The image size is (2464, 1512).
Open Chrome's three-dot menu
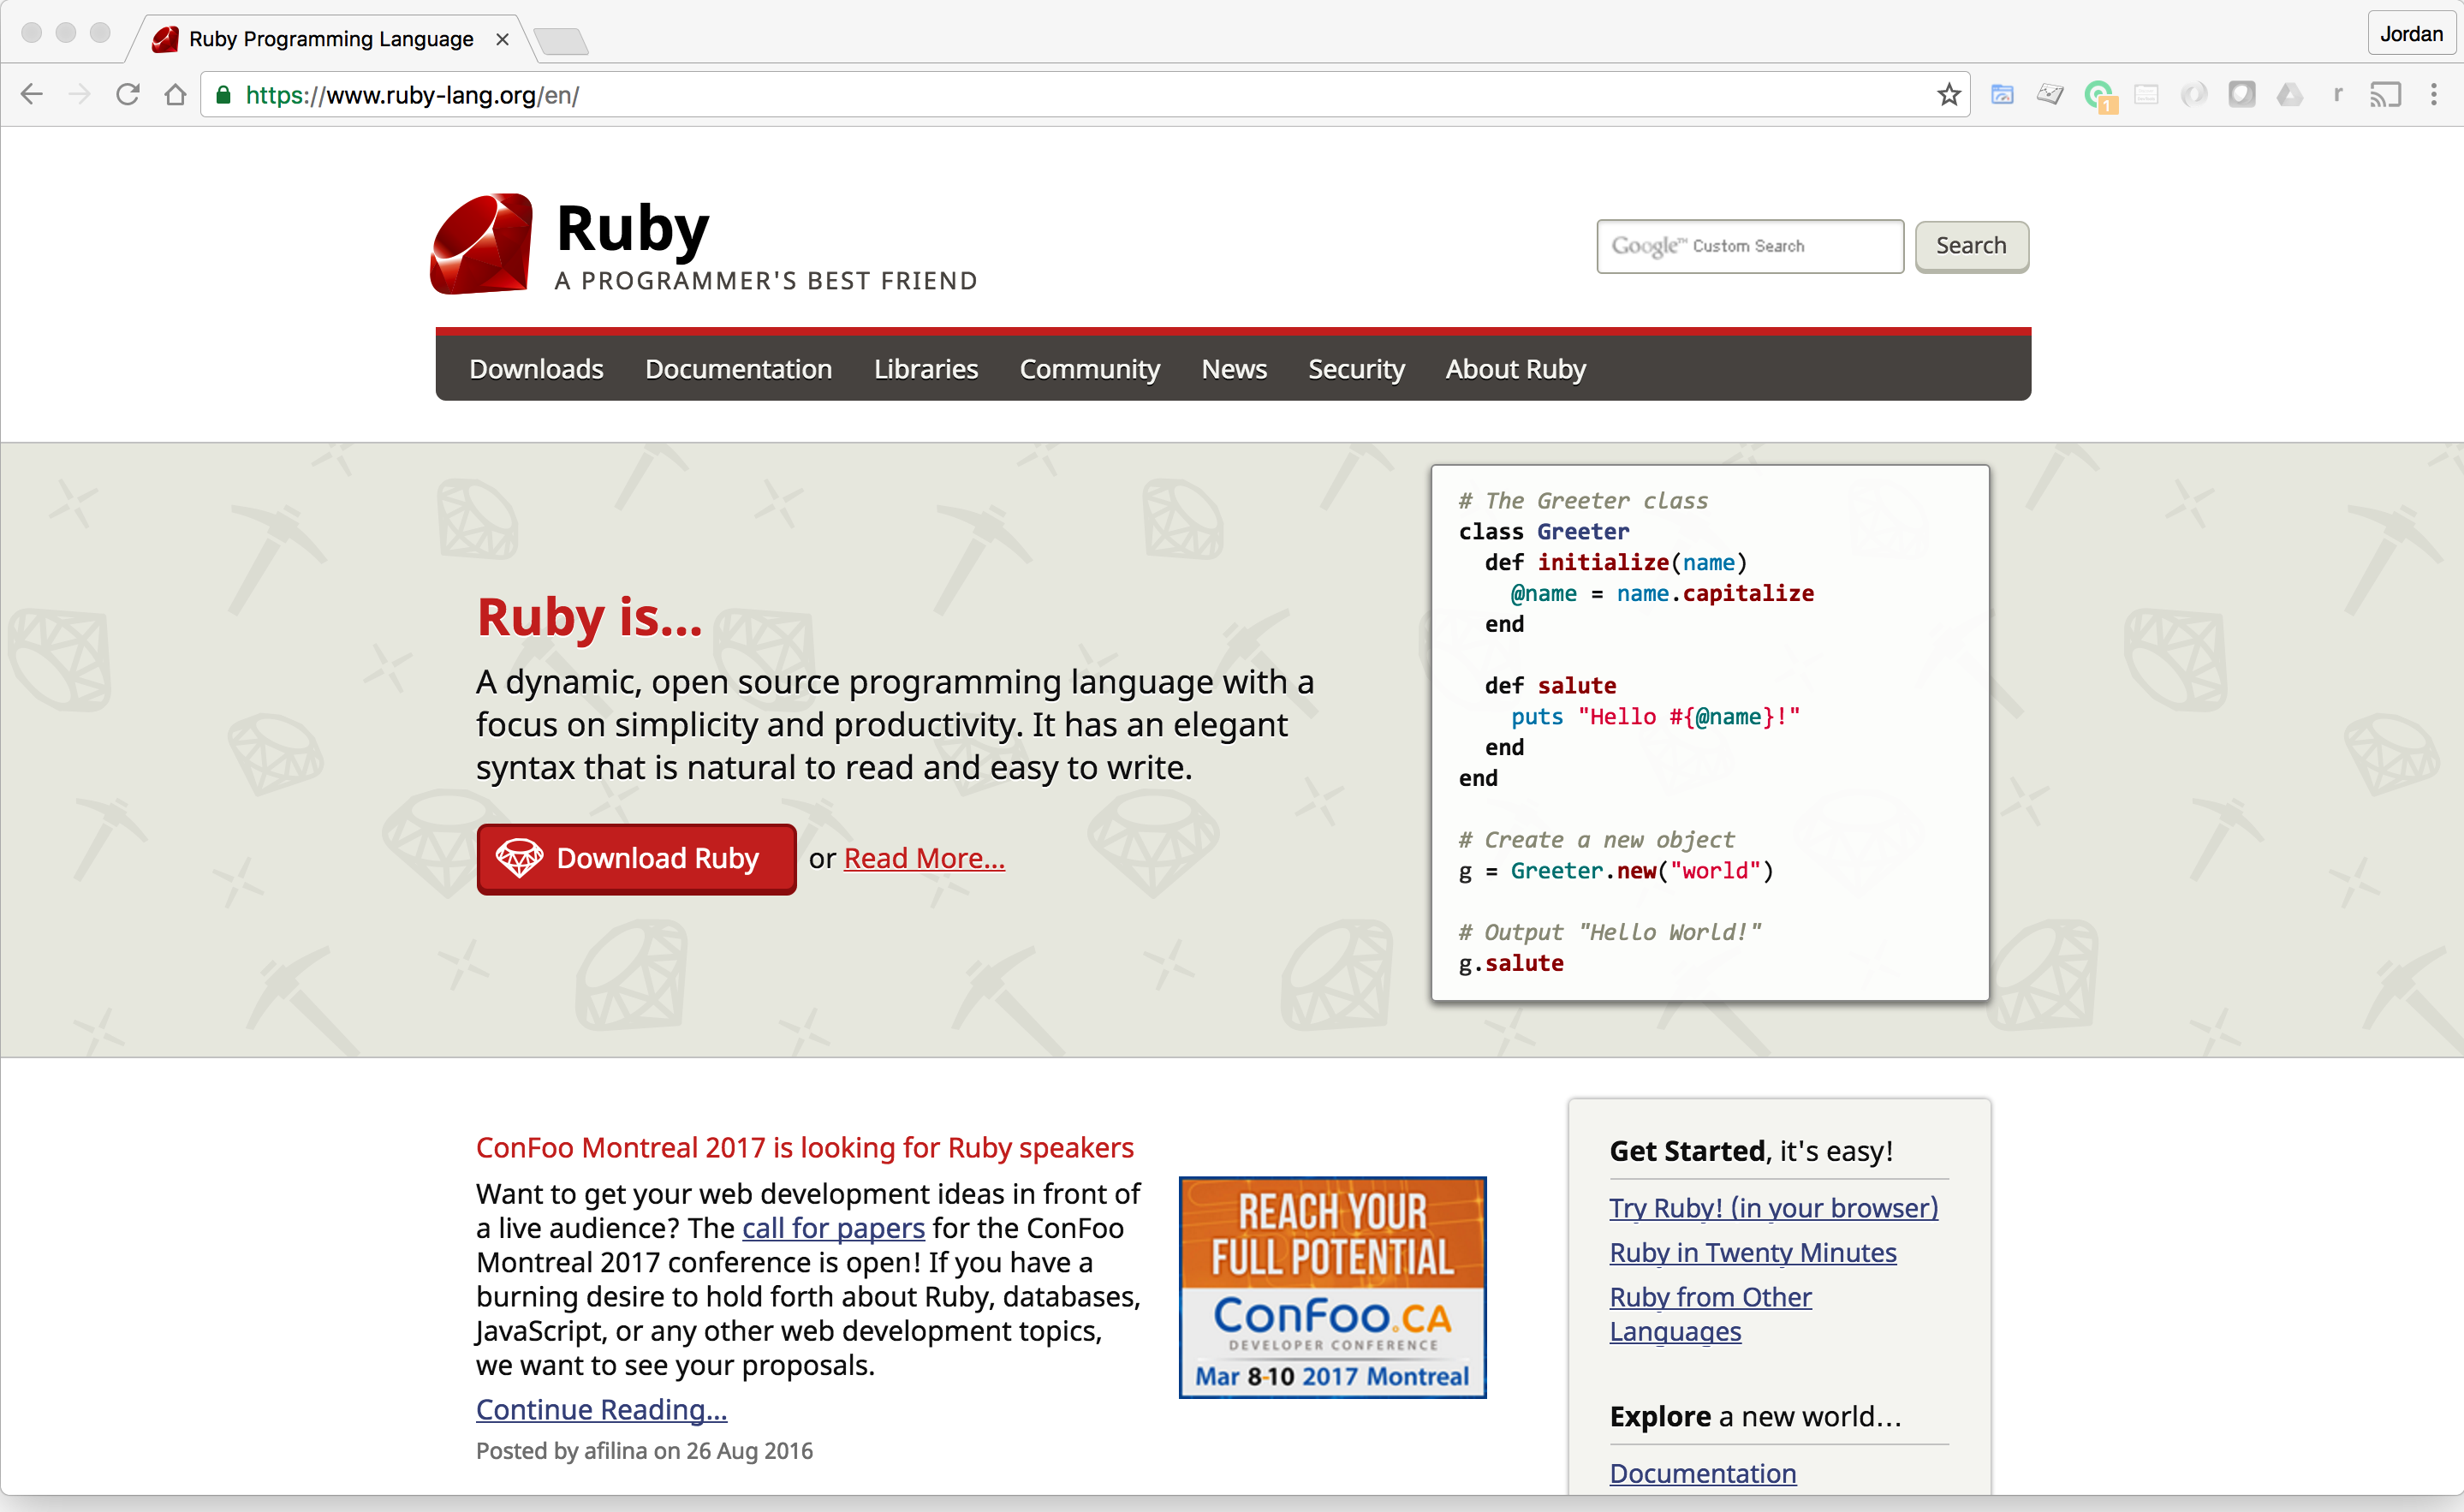pyautogui.click(x=2434, y=95)
